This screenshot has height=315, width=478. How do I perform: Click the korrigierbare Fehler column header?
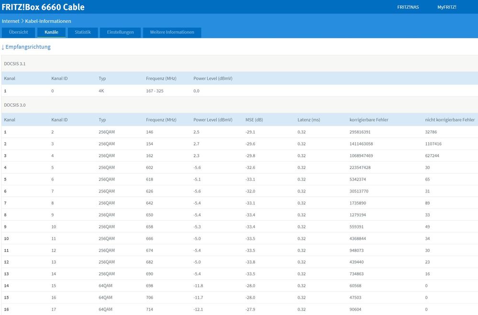pos(369,120)
